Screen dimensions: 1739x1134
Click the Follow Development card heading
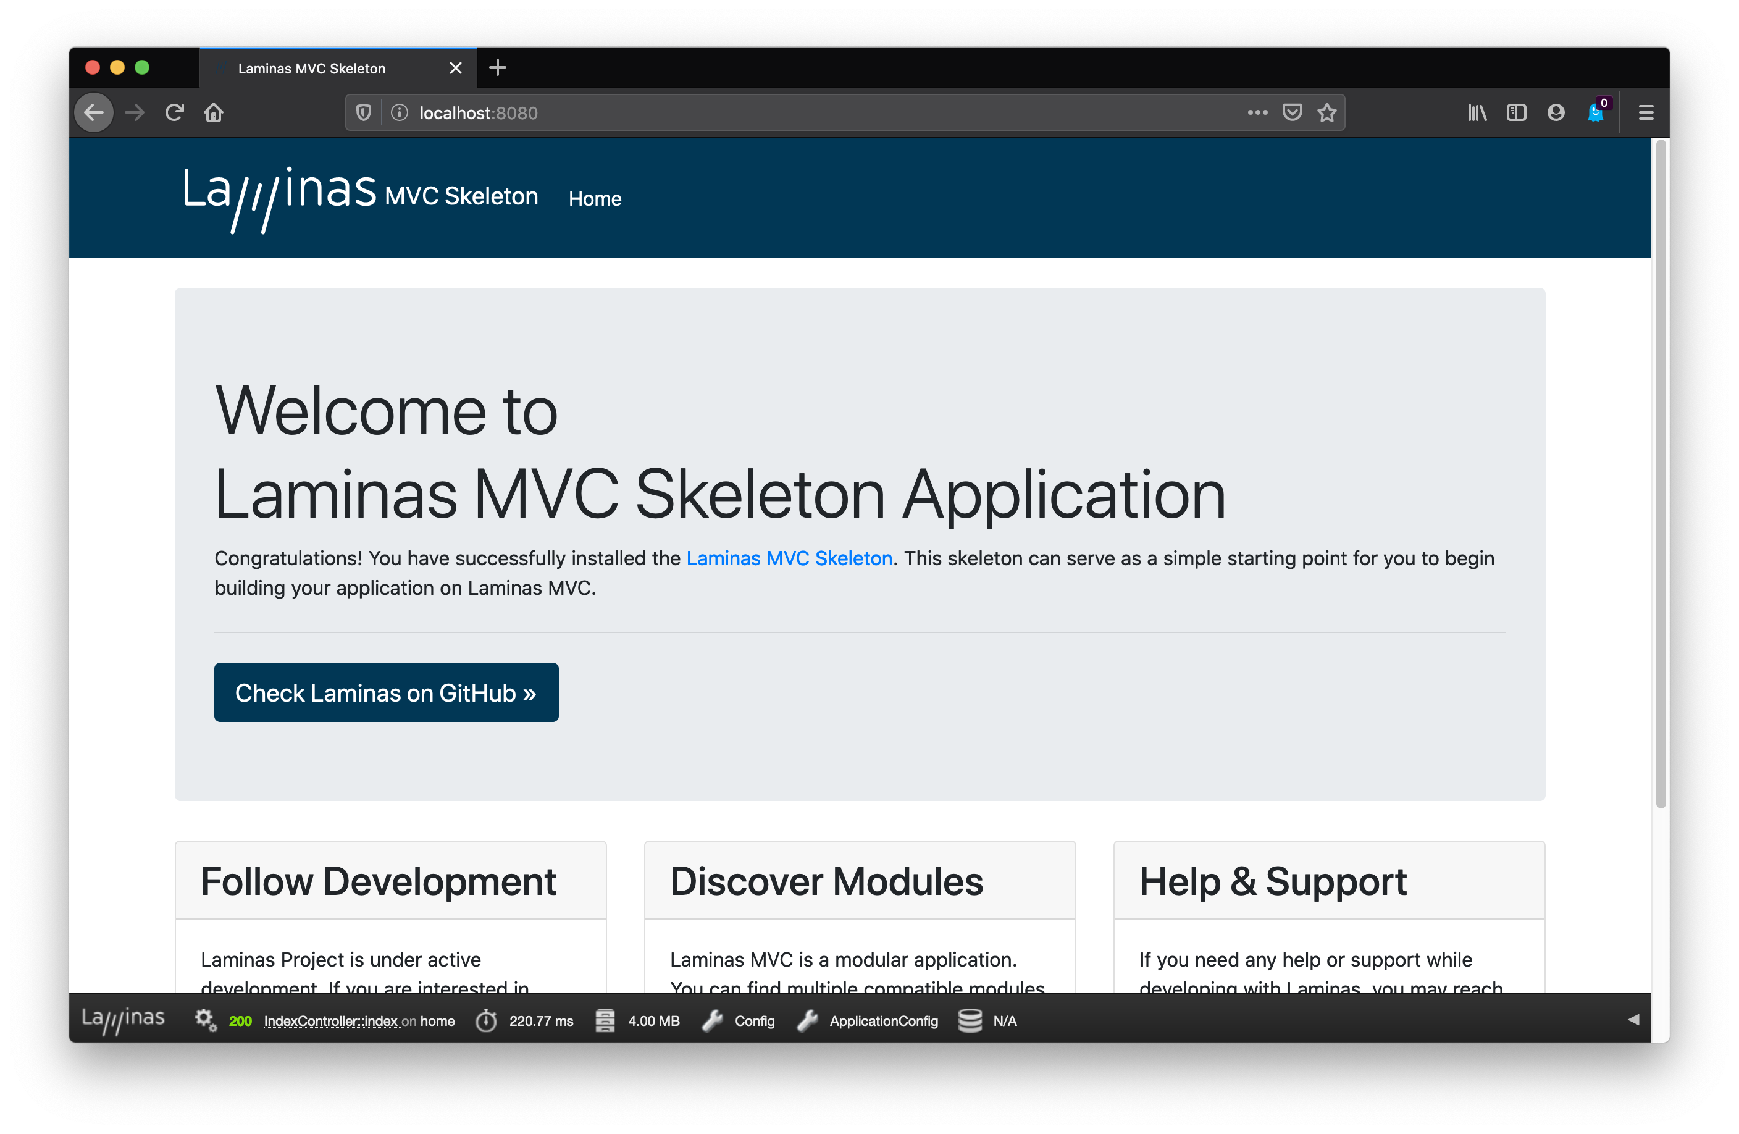coord(379,881)
